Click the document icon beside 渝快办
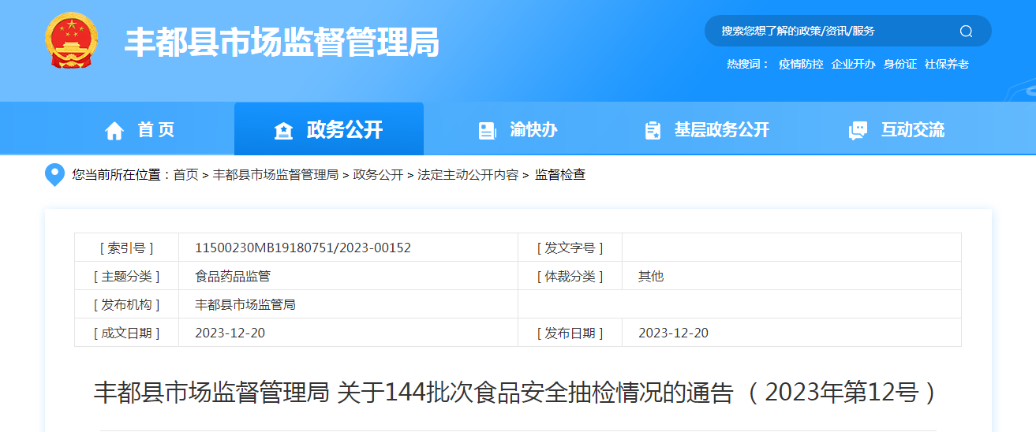This screenshot has height=432, width=1036. pyautogui.click(x=488, y=131)
